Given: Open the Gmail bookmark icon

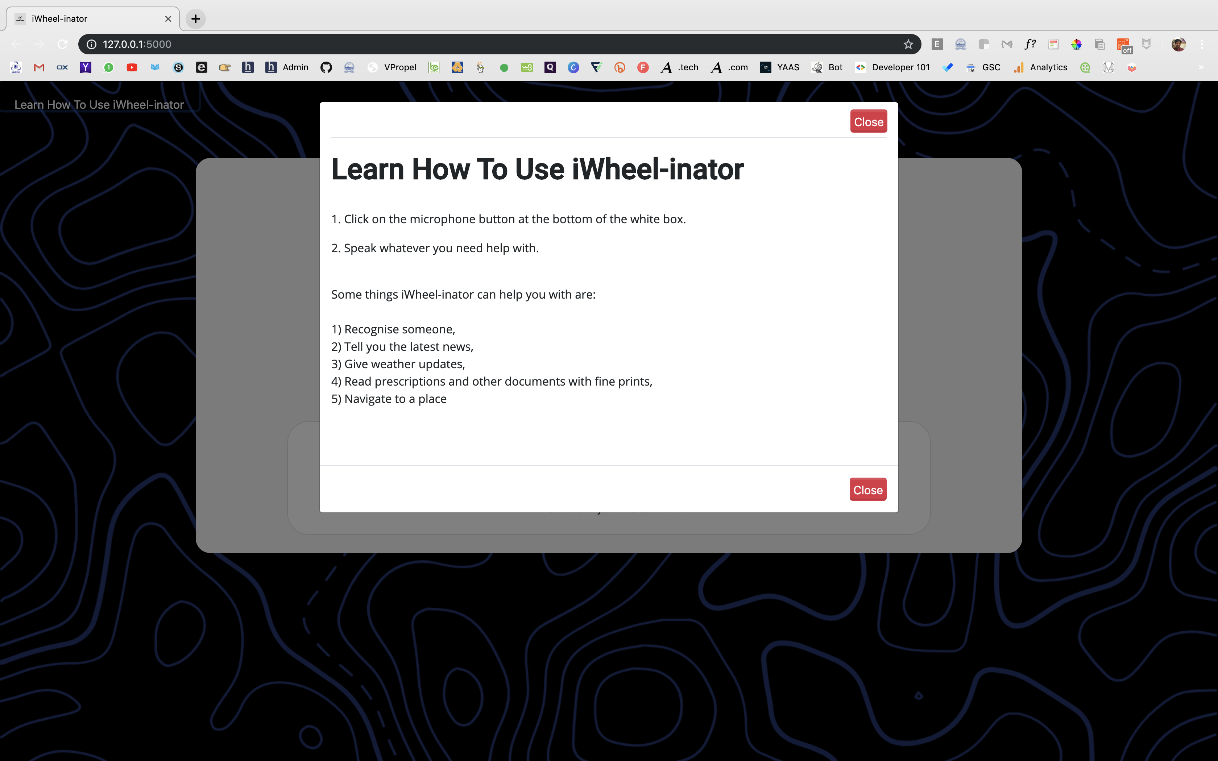Looking at the screenshot, I should coord(39,67).
